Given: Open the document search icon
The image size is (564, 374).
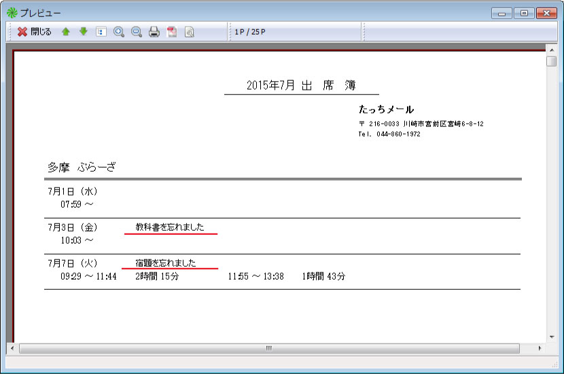Looking at the screenshot, I should click(x=190, y=32).
